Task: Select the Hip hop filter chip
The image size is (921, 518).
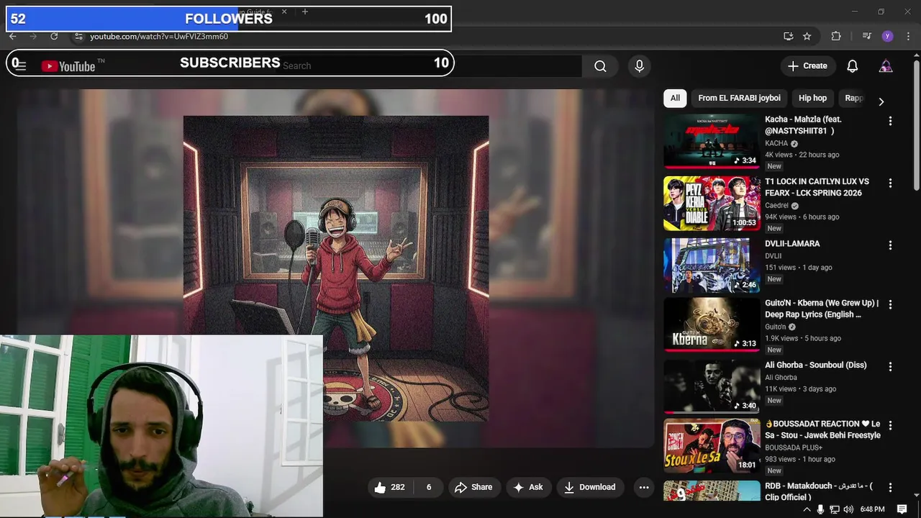Action: point(812,98)
